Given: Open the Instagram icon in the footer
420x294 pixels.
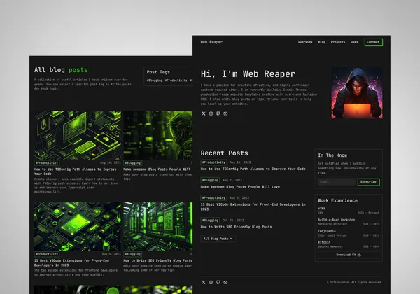Looking at the screenshot, I should 211,282.
